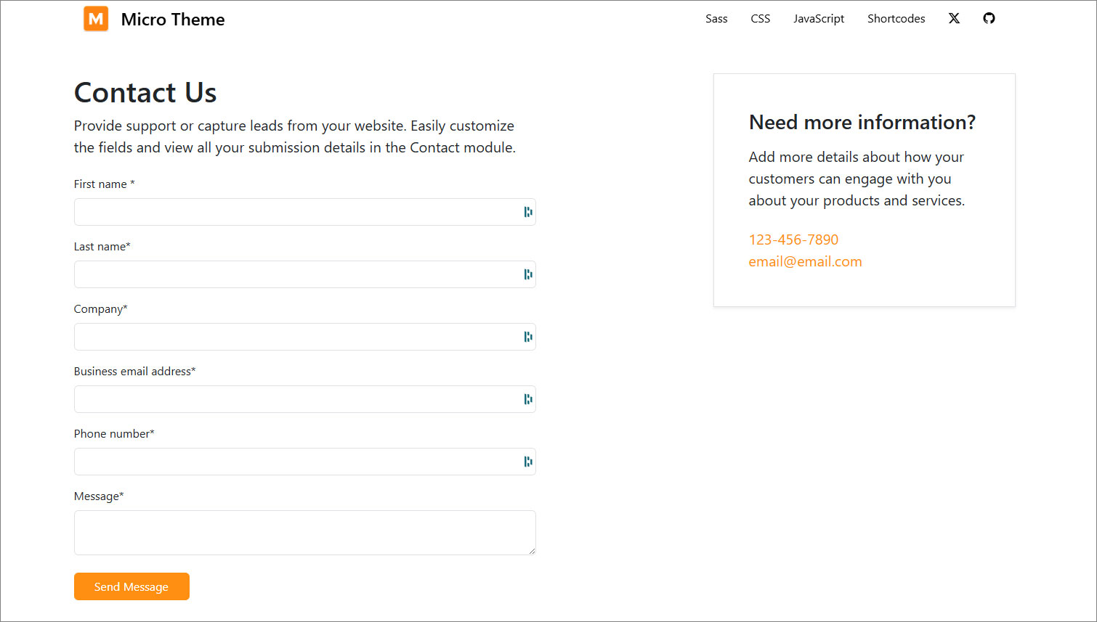Screen dimensions: 1097x622
Task: Click password manager icon in Phone number field
Action: click(x=528, y=462)
